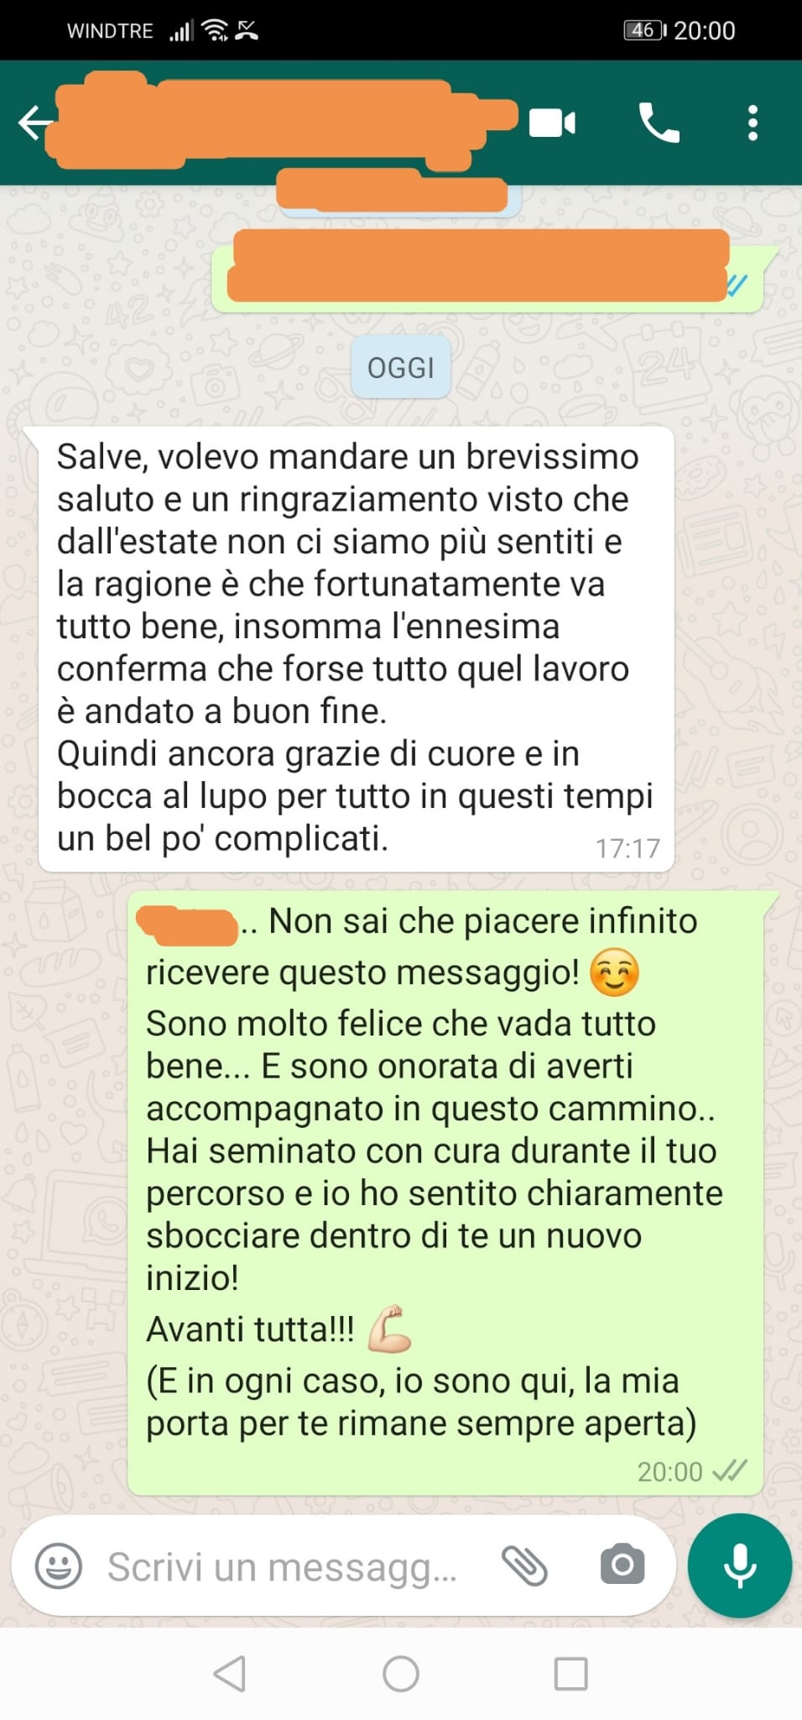The width and height of the screenshot is (802, 1720).
Task: Tap the battery indicator in status bar
Action: 644,30
